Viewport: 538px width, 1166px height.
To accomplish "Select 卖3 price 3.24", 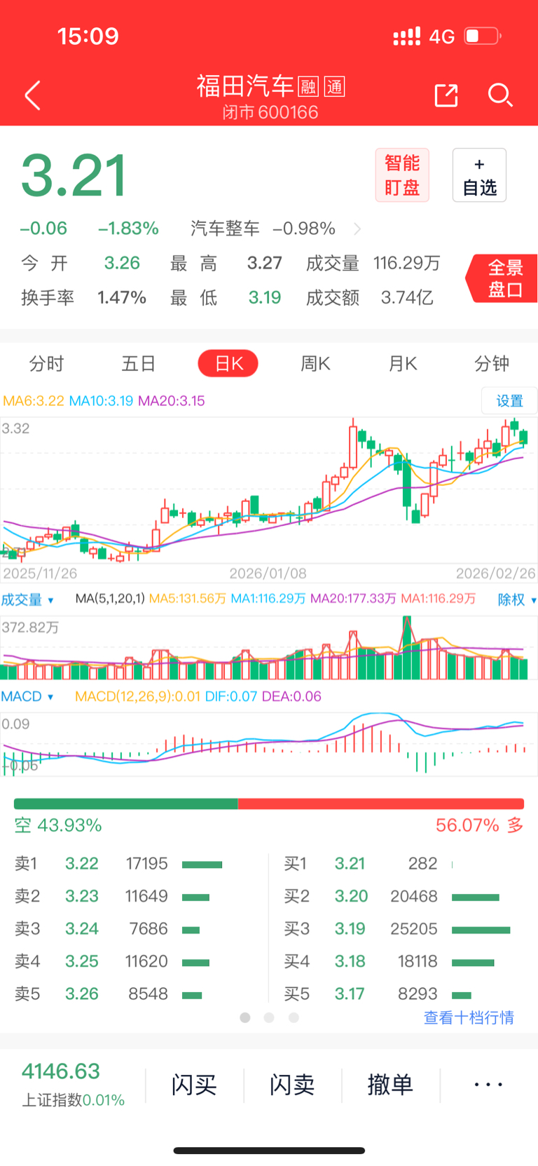I will tap(82, 928).
